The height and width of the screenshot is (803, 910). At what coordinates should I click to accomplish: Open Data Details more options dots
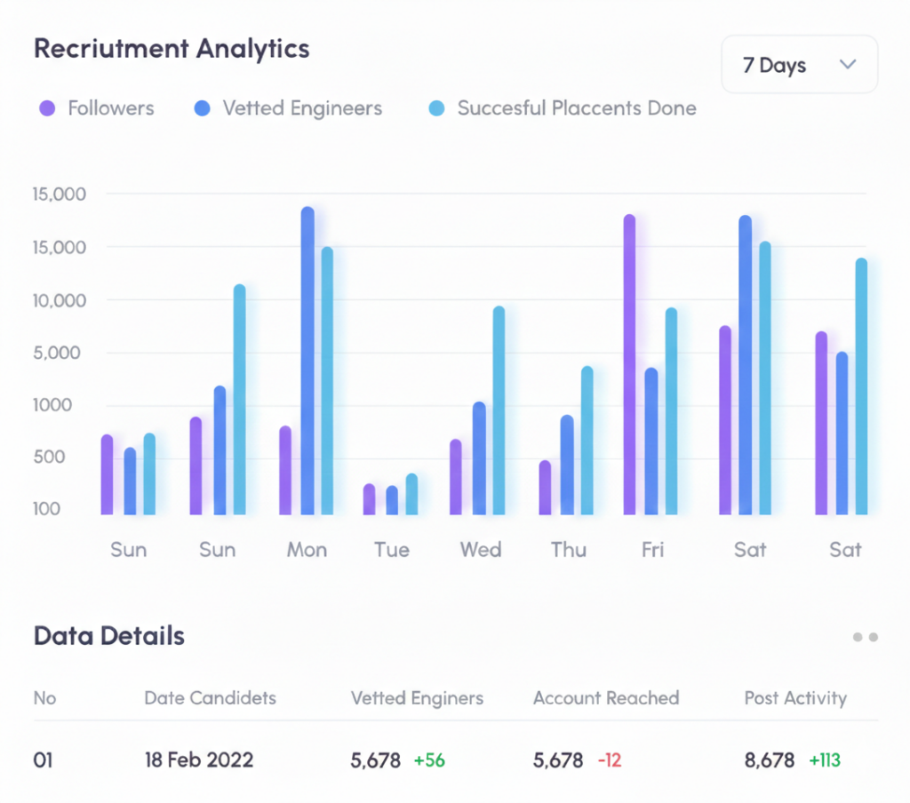(865, 637)
